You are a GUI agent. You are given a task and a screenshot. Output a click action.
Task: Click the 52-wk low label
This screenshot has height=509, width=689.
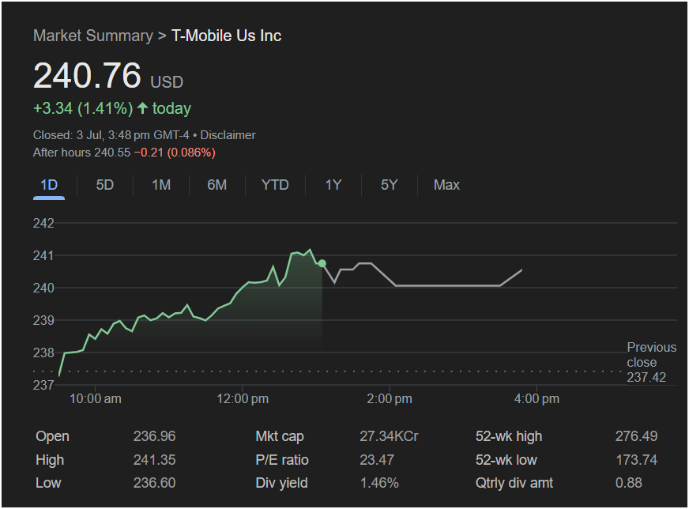[x=506, y=460]
